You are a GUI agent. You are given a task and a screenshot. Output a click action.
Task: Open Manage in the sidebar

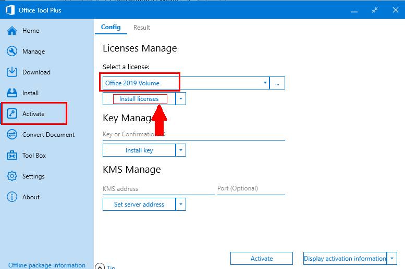coord(33,52)
